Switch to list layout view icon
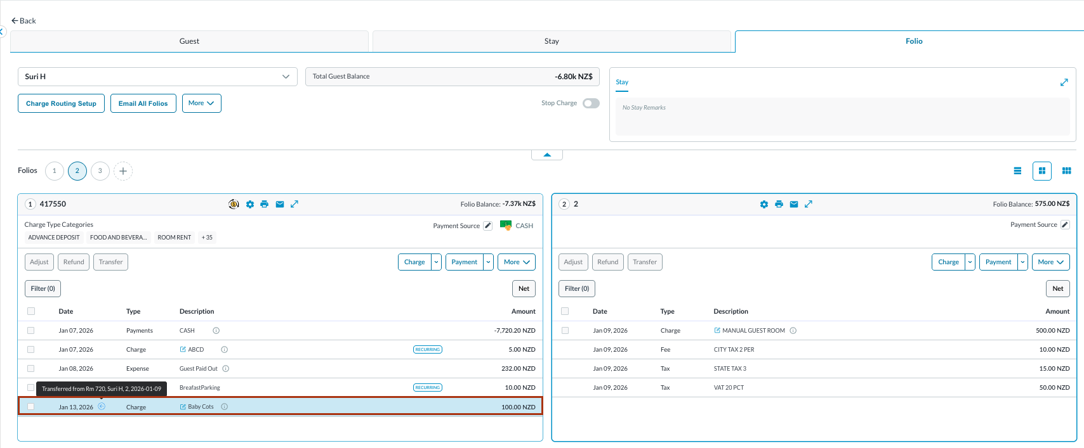This screenshot has height=448, width=1084. point(1017,170)
